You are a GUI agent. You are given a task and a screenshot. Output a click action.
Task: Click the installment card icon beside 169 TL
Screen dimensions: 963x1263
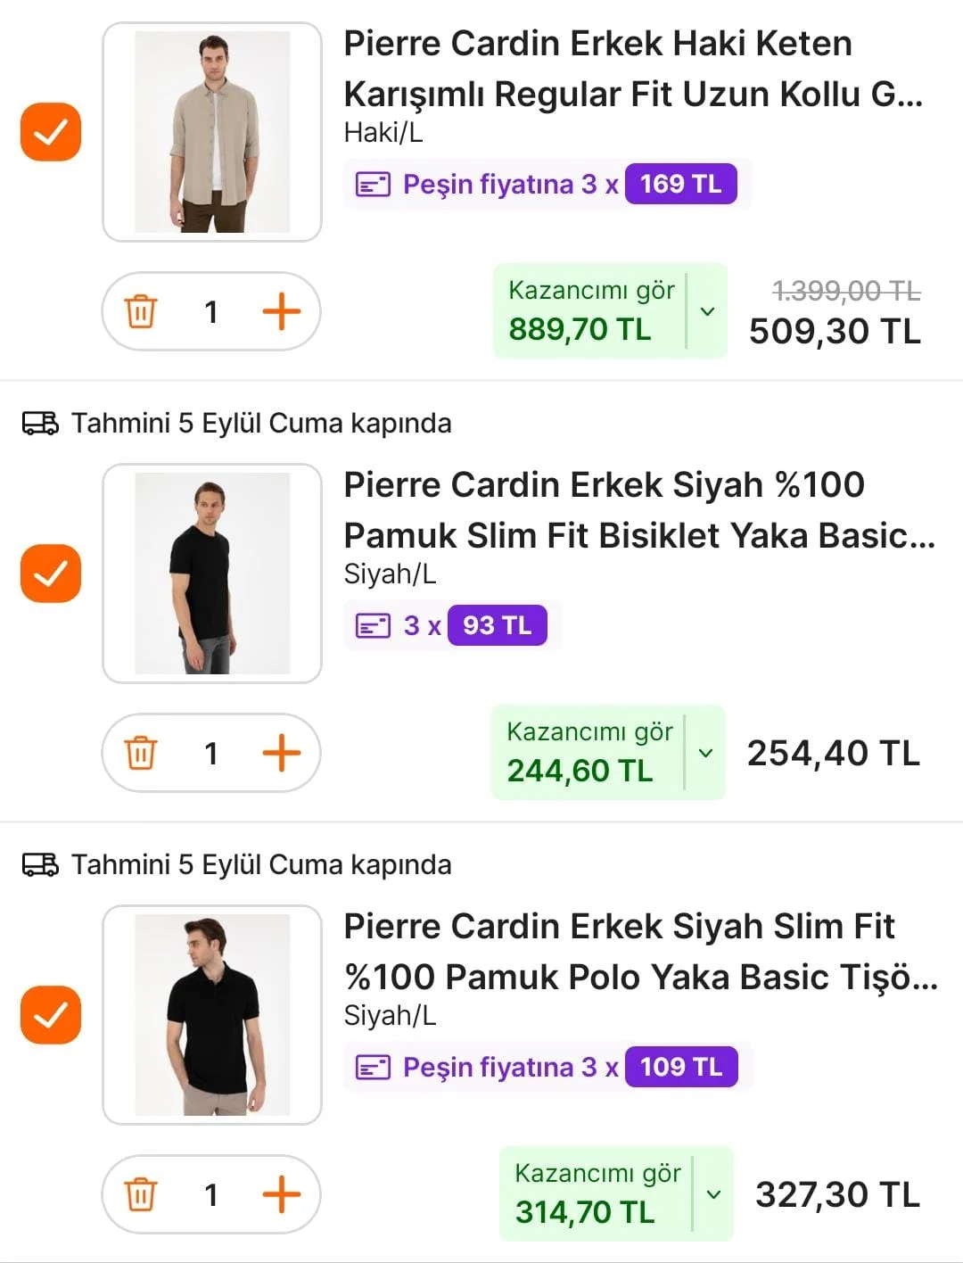coord(373,185)
